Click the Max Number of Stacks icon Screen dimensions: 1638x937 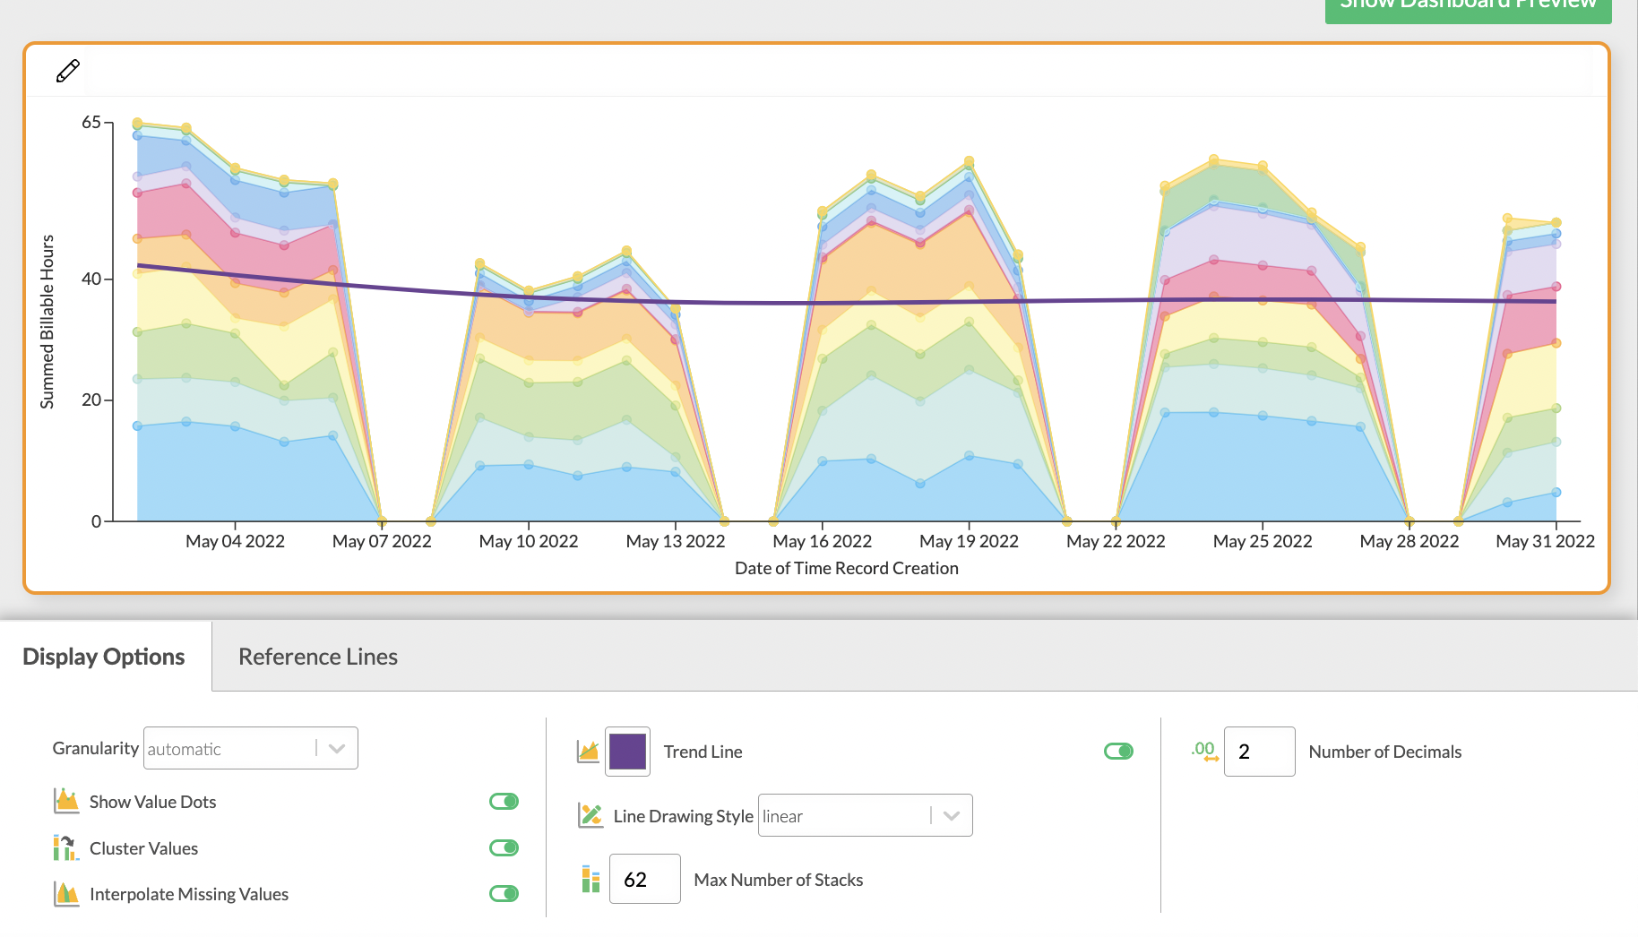pyautogui.click(x=589, y=879)
